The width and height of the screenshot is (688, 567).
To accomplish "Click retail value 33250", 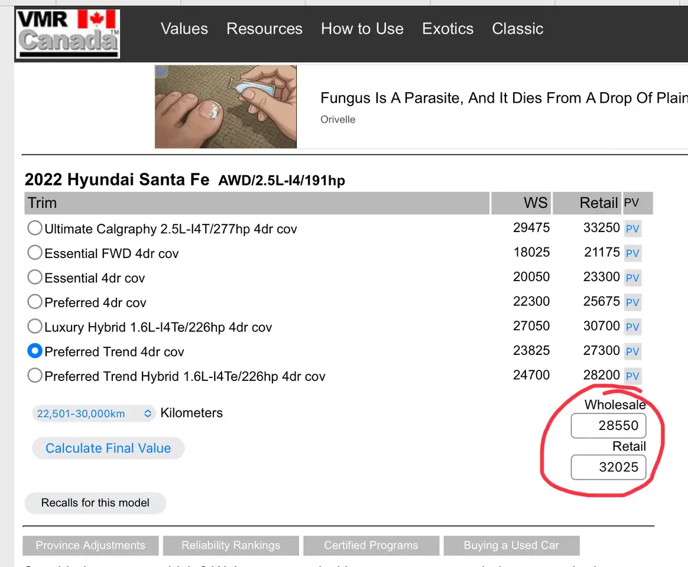I will pyautogui.click(x=601, y=227).
